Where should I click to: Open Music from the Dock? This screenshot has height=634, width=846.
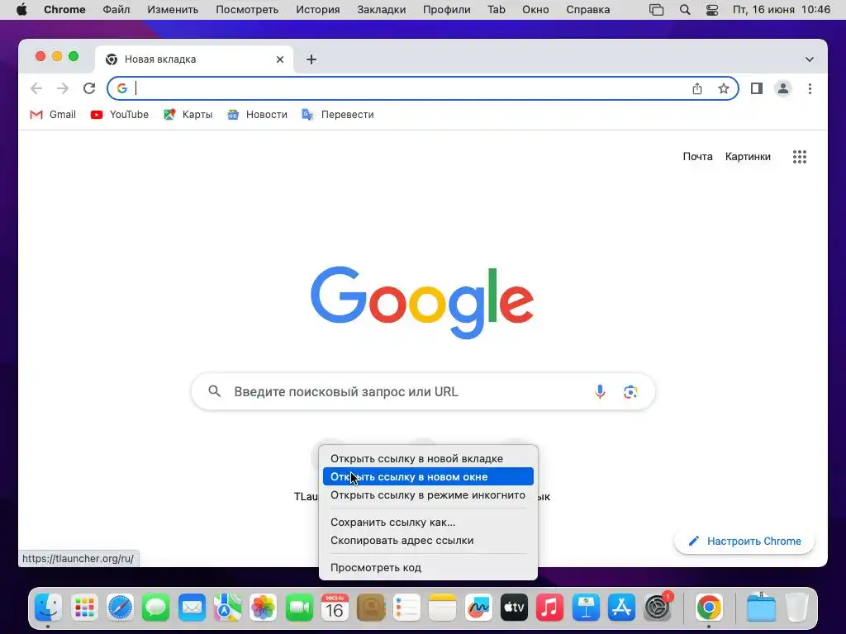pyautogui.click(x=549, y=608)
